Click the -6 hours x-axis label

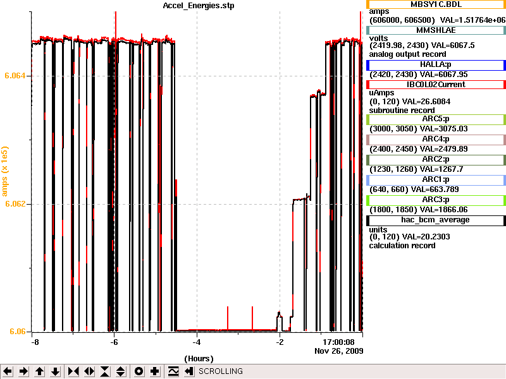(114, 342)
